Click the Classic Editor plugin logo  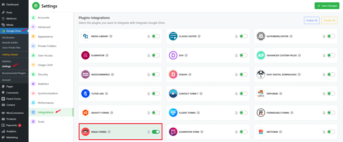(x=173, y=36)
